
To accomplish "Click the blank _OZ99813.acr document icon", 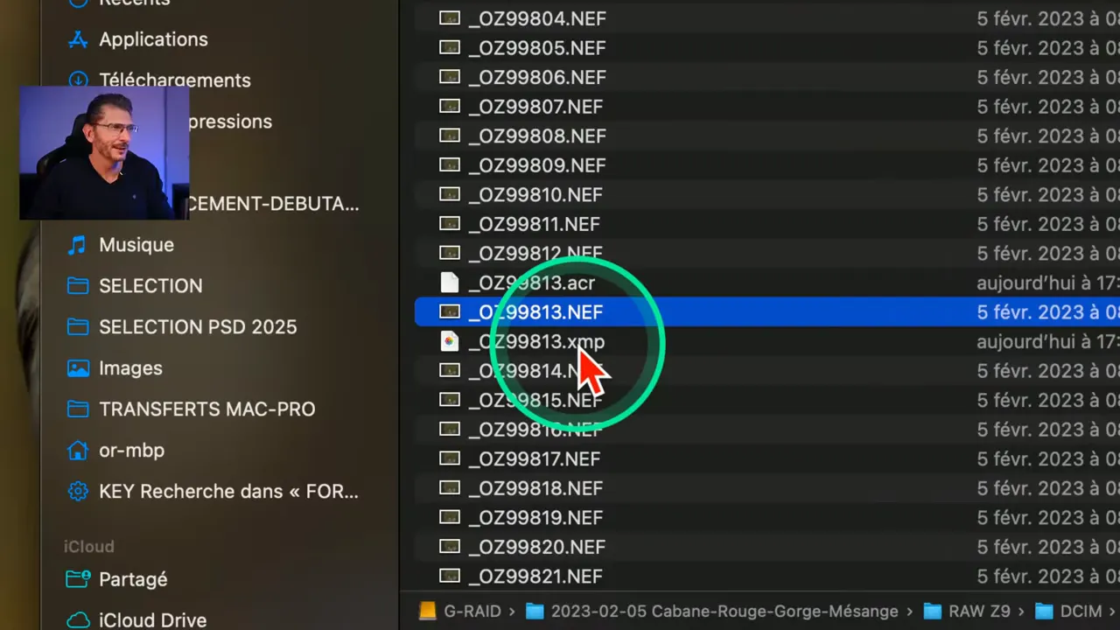I will click(x=449, y=283).
